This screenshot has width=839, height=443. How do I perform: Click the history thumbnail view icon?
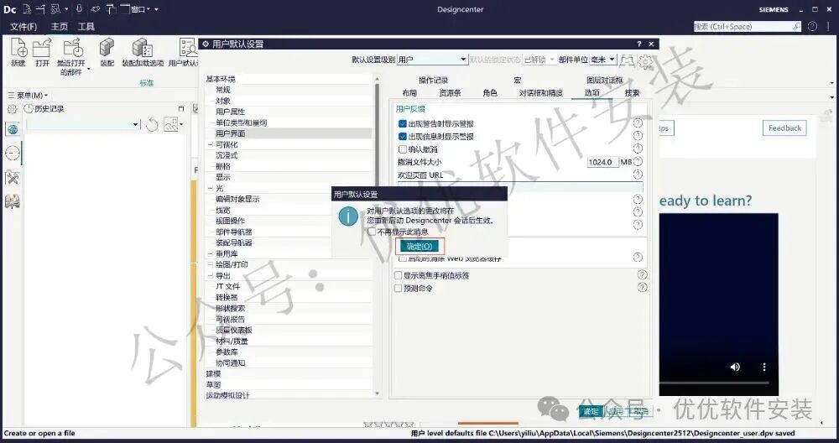(170, 125)
